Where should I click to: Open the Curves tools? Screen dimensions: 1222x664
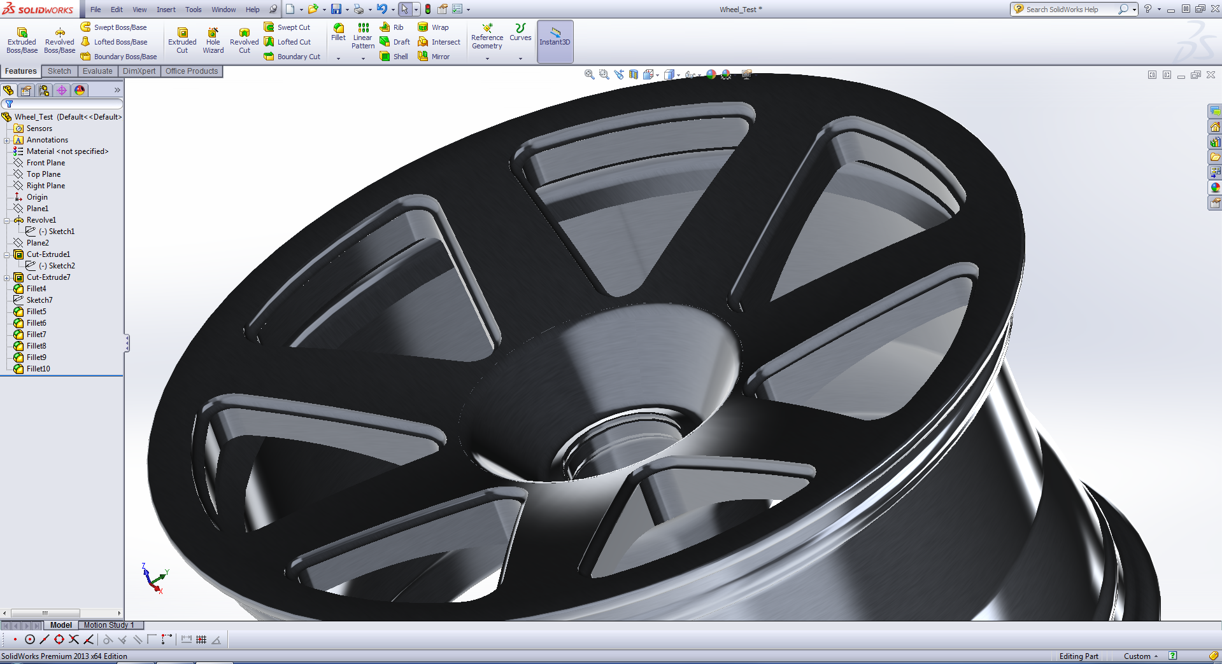tap(520, 32)
